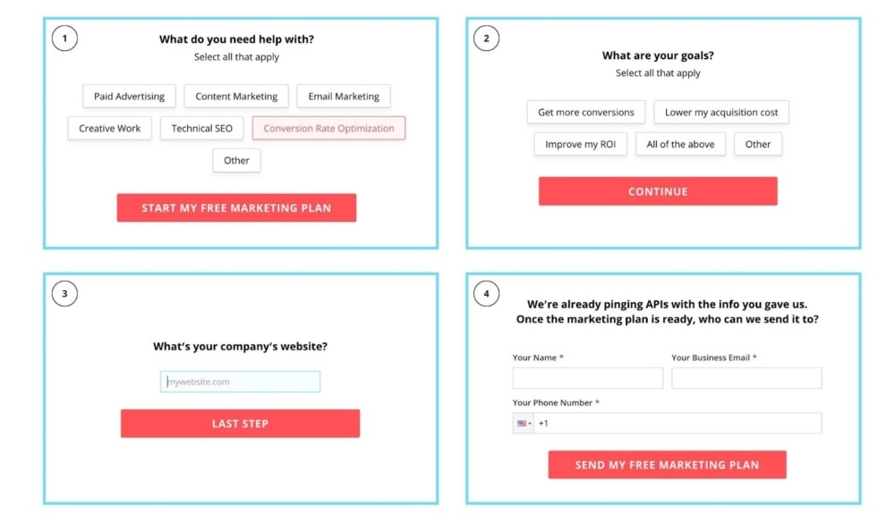Viewport: 895px width, 522px height.
Task: Open the phone country code dropdown
Action: (x=524, y=423)
